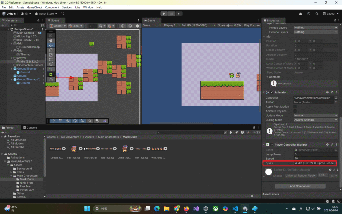Open the Exclude Layers dropdown

(x=315, y=32)
